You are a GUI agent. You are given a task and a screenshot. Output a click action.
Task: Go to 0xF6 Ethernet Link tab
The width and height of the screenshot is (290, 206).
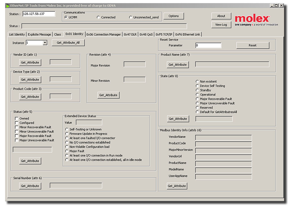coord(188,35)
